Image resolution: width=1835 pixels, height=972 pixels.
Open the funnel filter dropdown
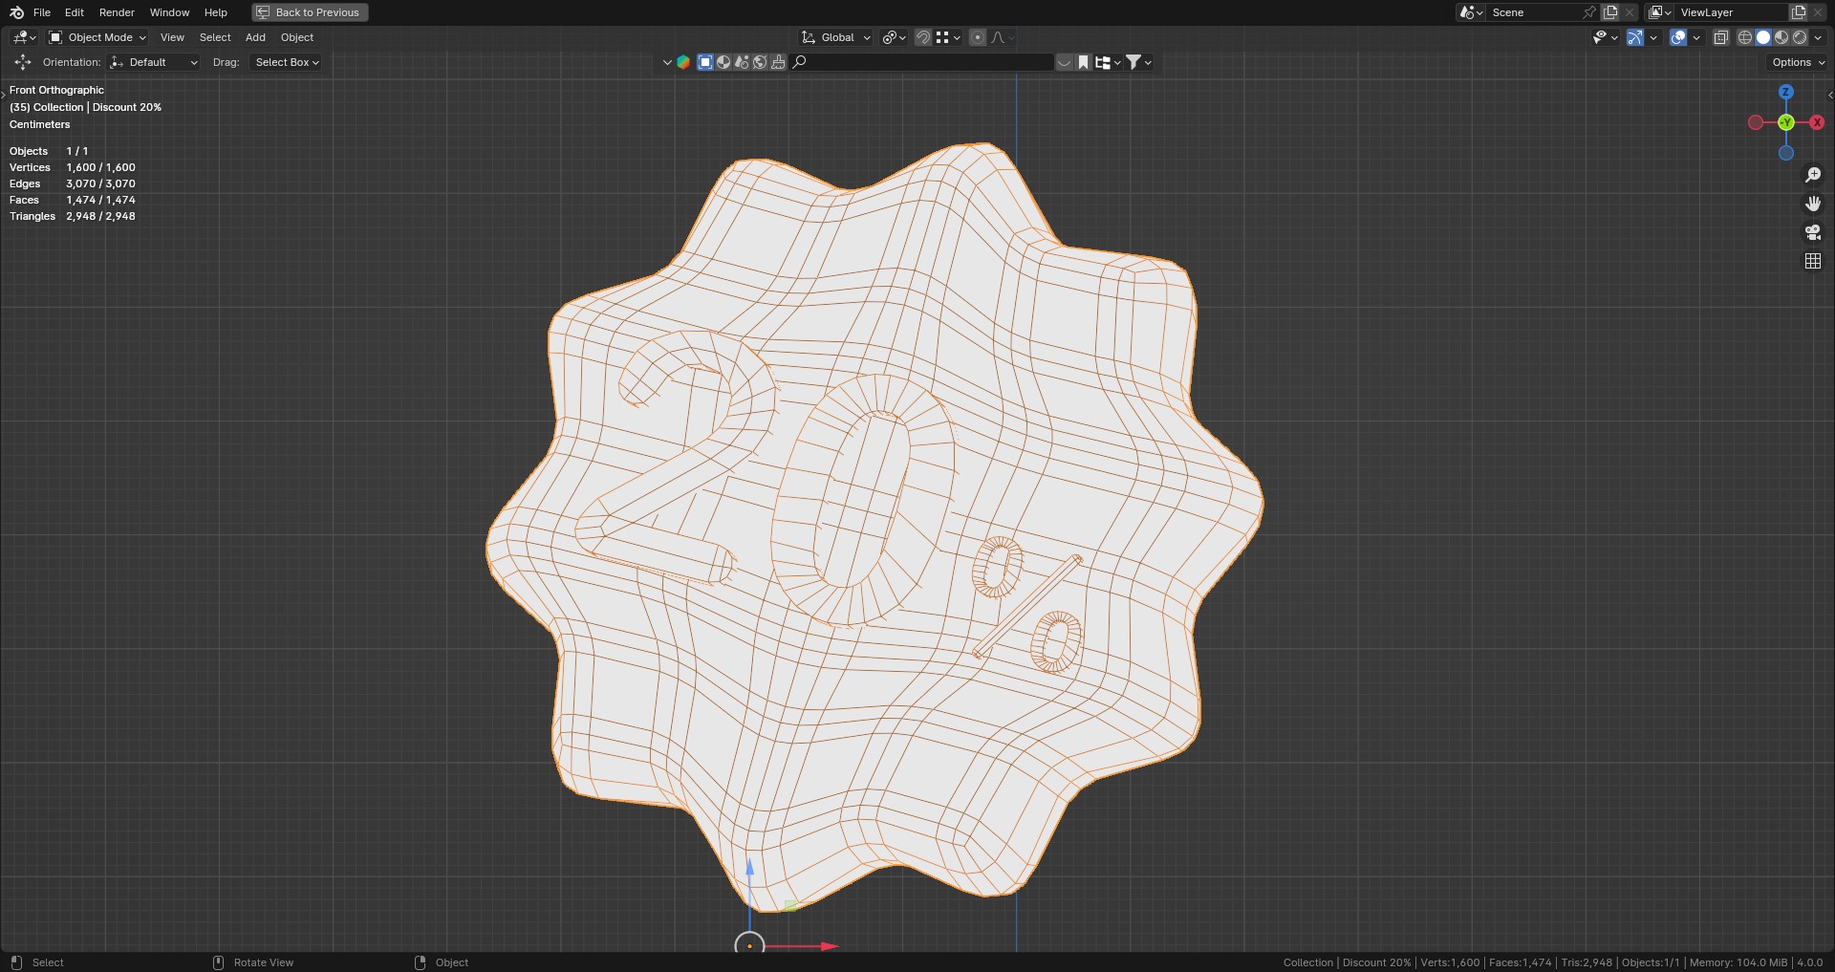point(1138,62)
